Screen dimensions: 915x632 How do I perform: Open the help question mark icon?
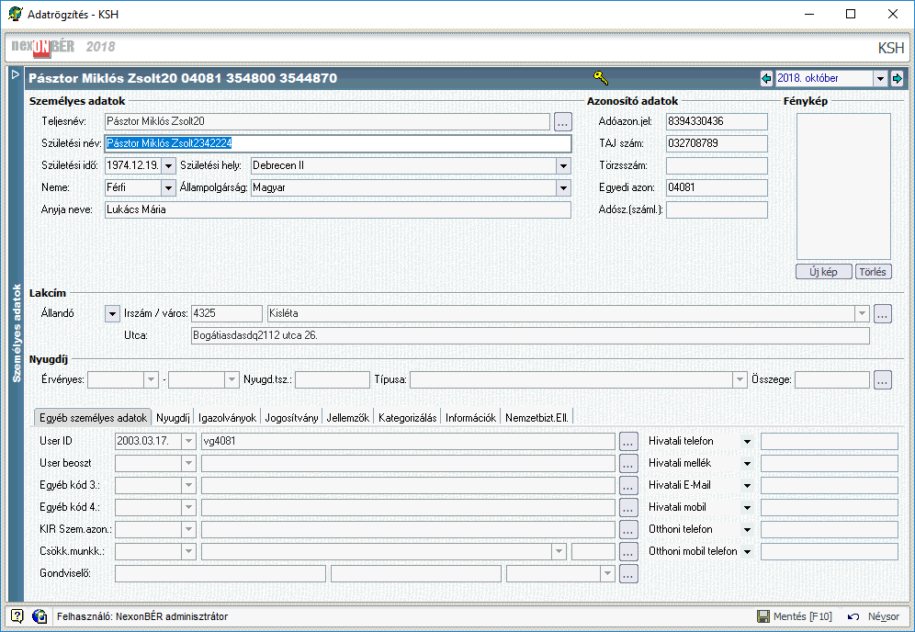click(17, 616)
